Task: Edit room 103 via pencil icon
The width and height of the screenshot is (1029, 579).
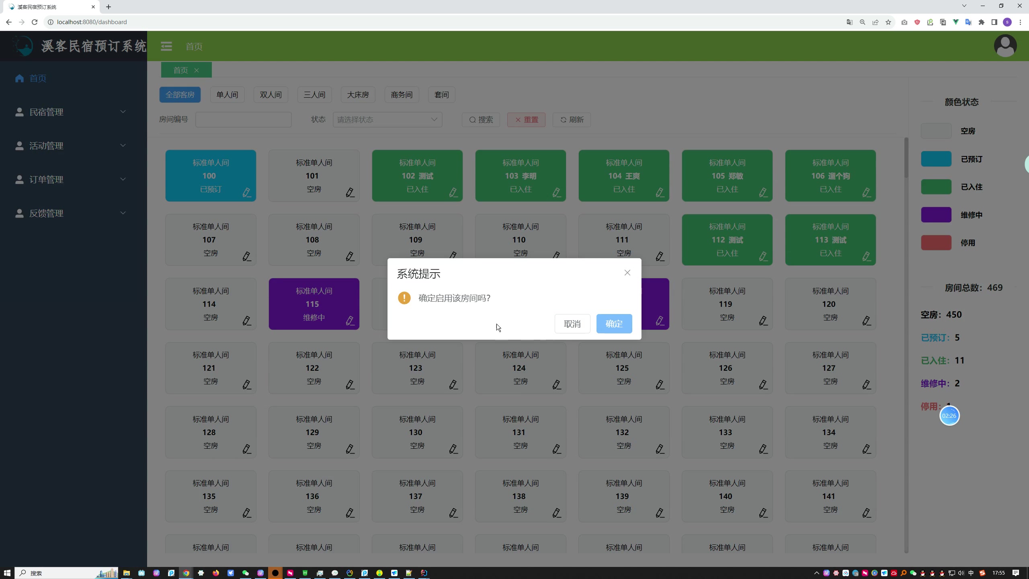Action: tap(557, 193)
